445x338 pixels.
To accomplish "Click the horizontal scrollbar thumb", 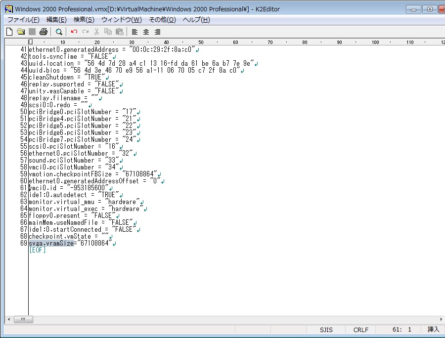I will (23, 320).
